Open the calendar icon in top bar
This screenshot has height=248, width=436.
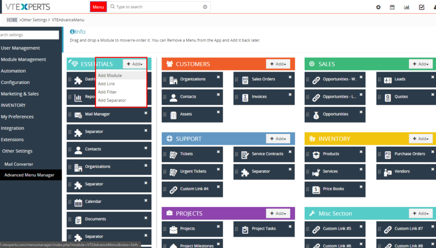[392, 7]
